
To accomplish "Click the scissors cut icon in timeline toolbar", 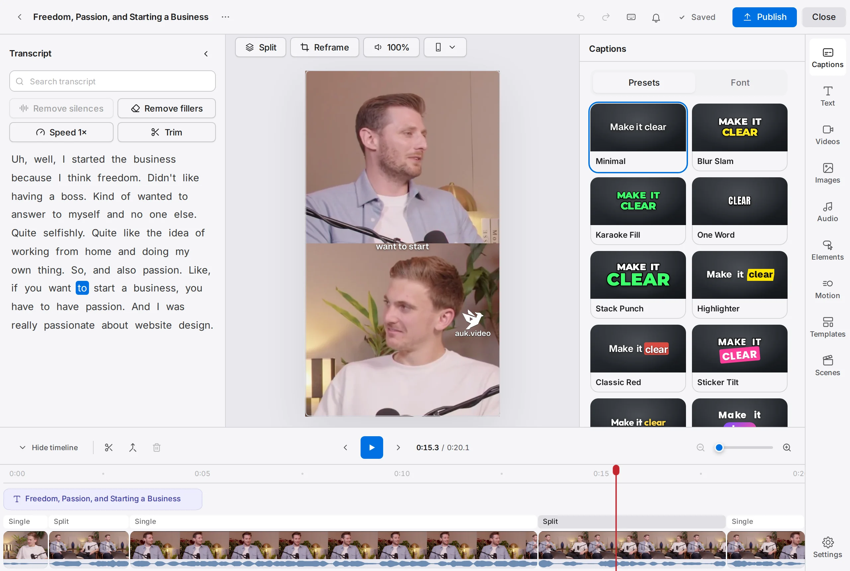I will click(109, 447).
